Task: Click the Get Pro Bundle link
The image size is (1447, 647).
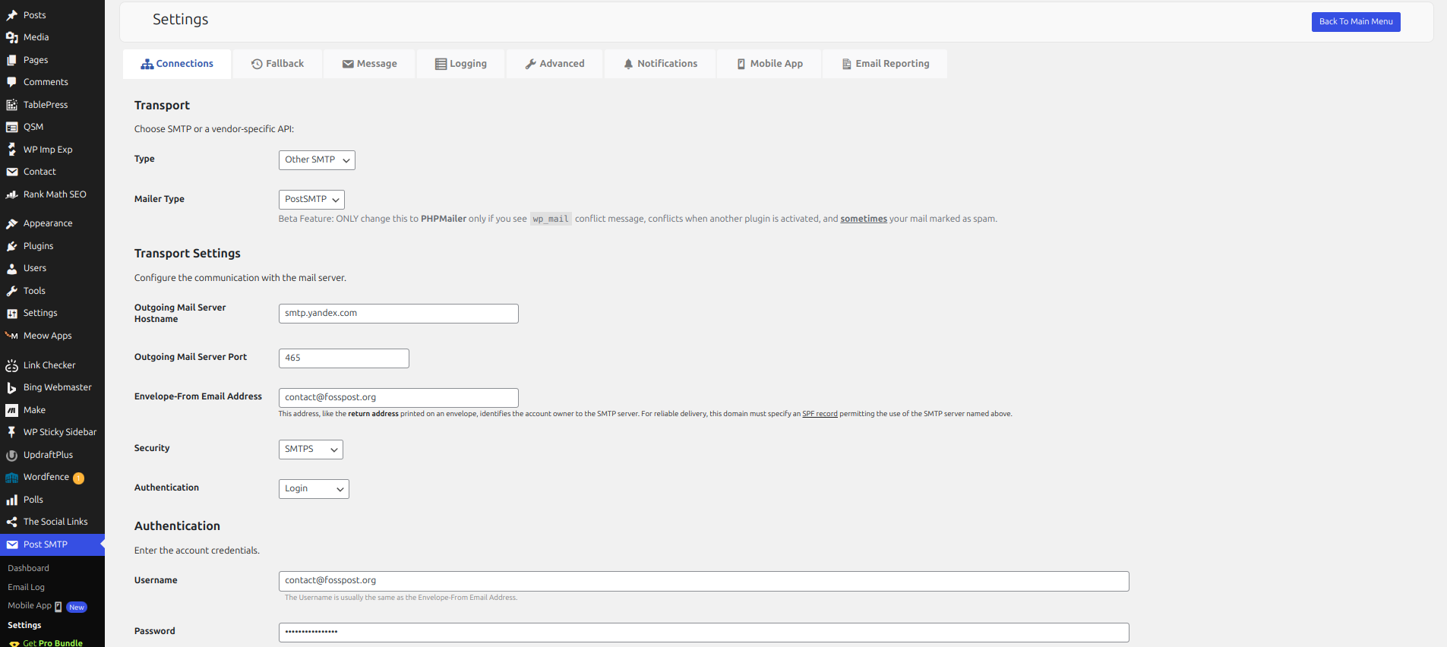Action: (52, 642)
